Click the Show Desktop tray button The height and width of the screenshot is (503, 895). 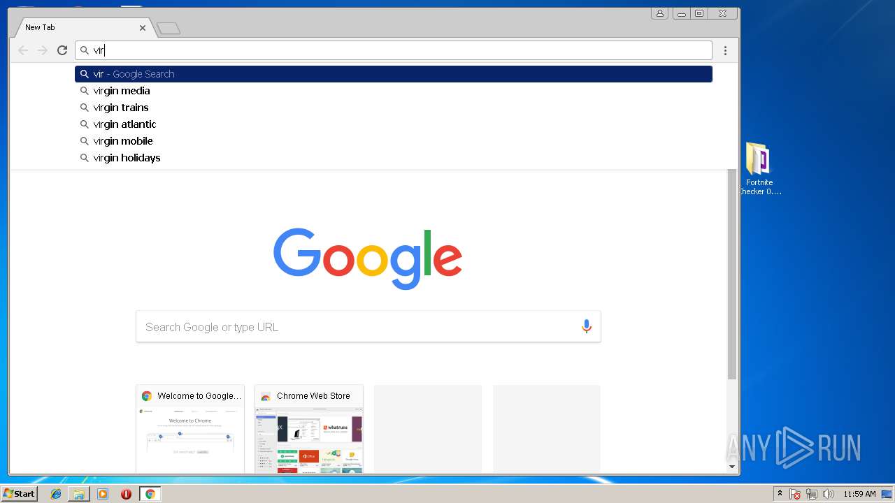click(x=887, y=494)
